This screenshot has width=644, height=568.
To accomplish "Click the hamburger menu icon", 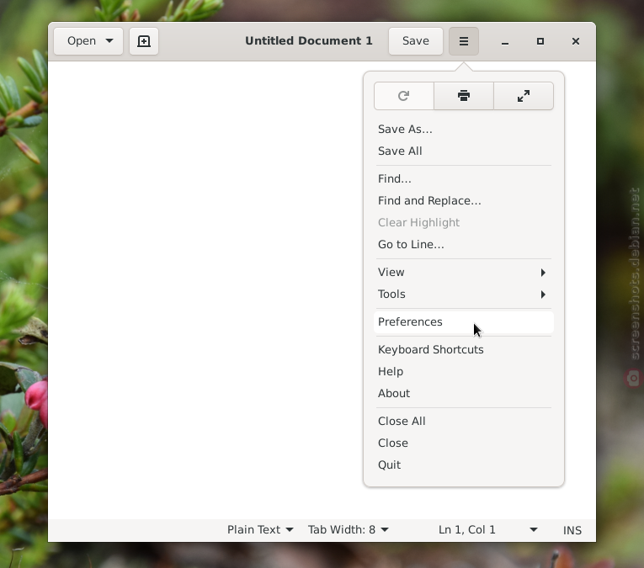I will (464, 41).
